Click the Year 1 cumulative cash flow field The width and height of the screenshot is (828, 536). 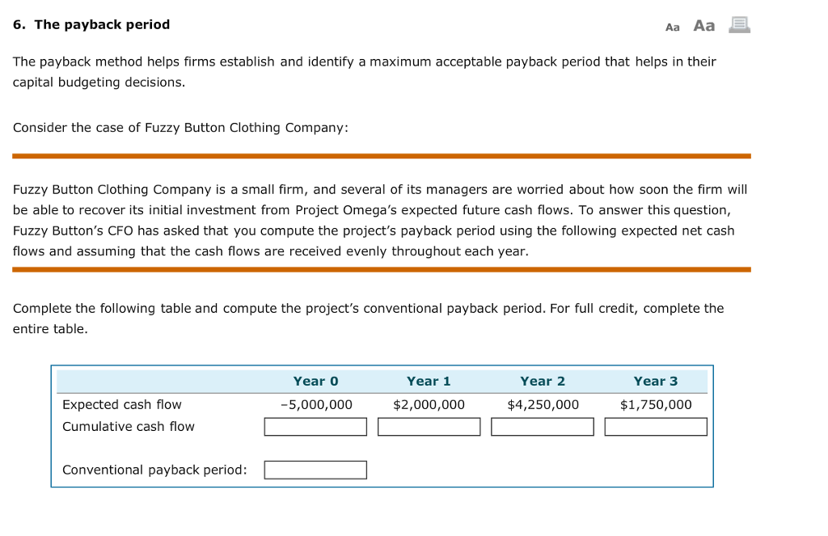pos(429,426)
